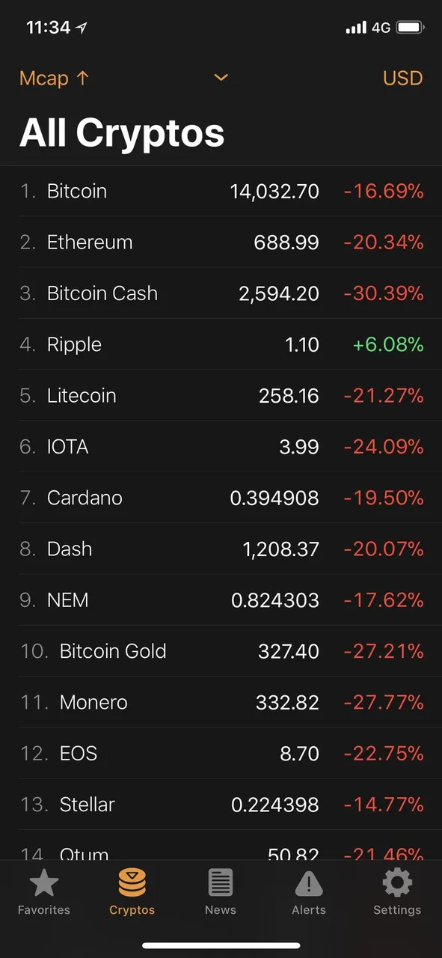
Task: Open the Bitcoin Cash entry
Action: [221, 293]
